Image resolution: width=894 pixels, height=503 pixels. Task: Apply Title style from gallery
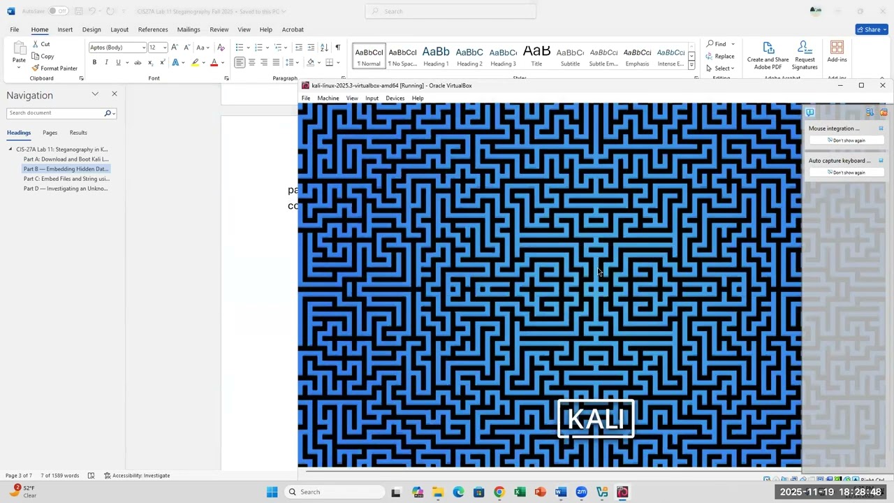[536, 56]
